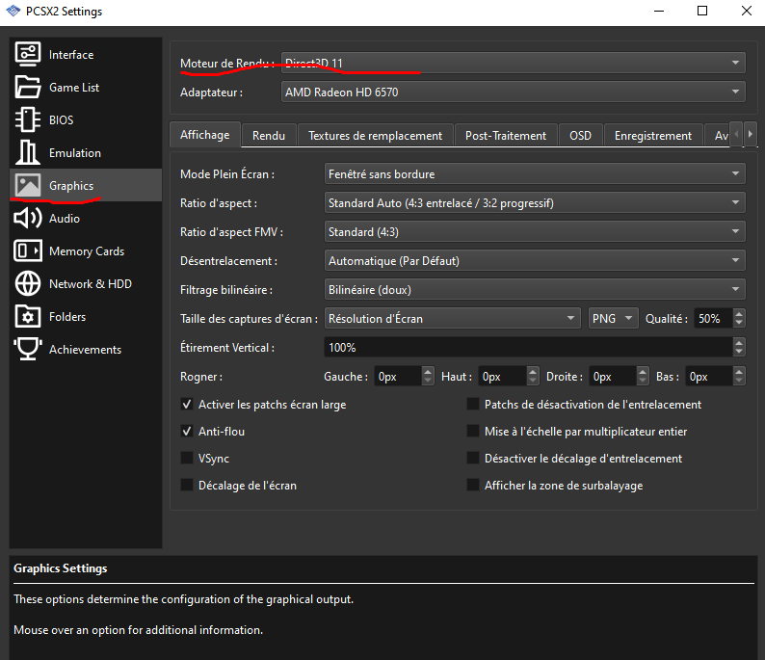Decrease Qualité with the down arrow
This screenshot has height=660, width=765.
click(739, 324)
